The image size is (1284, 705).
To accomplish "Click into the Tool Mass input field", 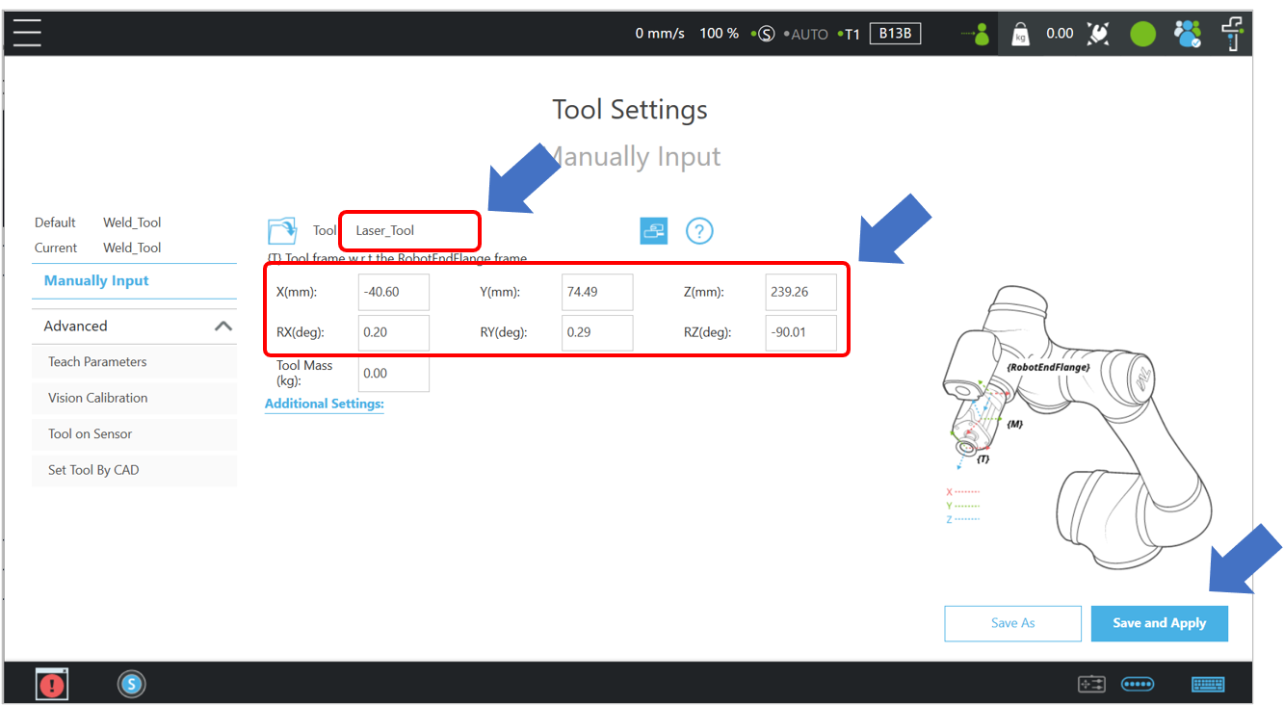I will [x=393, y=374].
